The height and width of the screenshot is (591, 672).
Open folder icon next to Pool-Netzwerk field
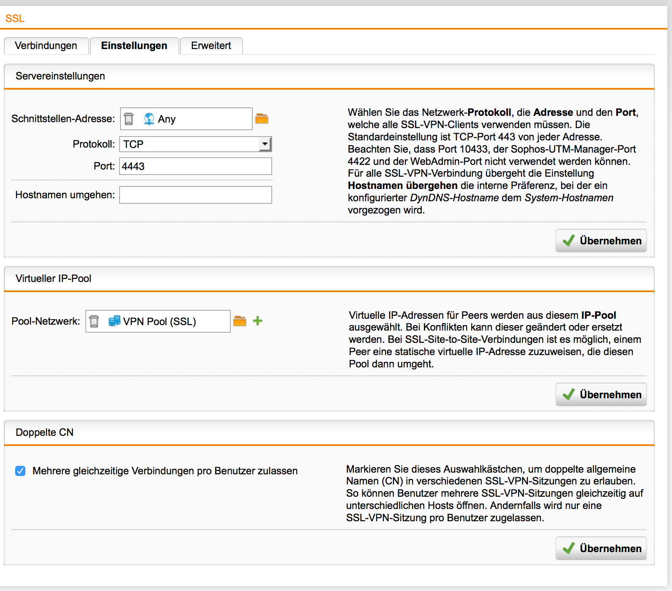click(240, 321)
